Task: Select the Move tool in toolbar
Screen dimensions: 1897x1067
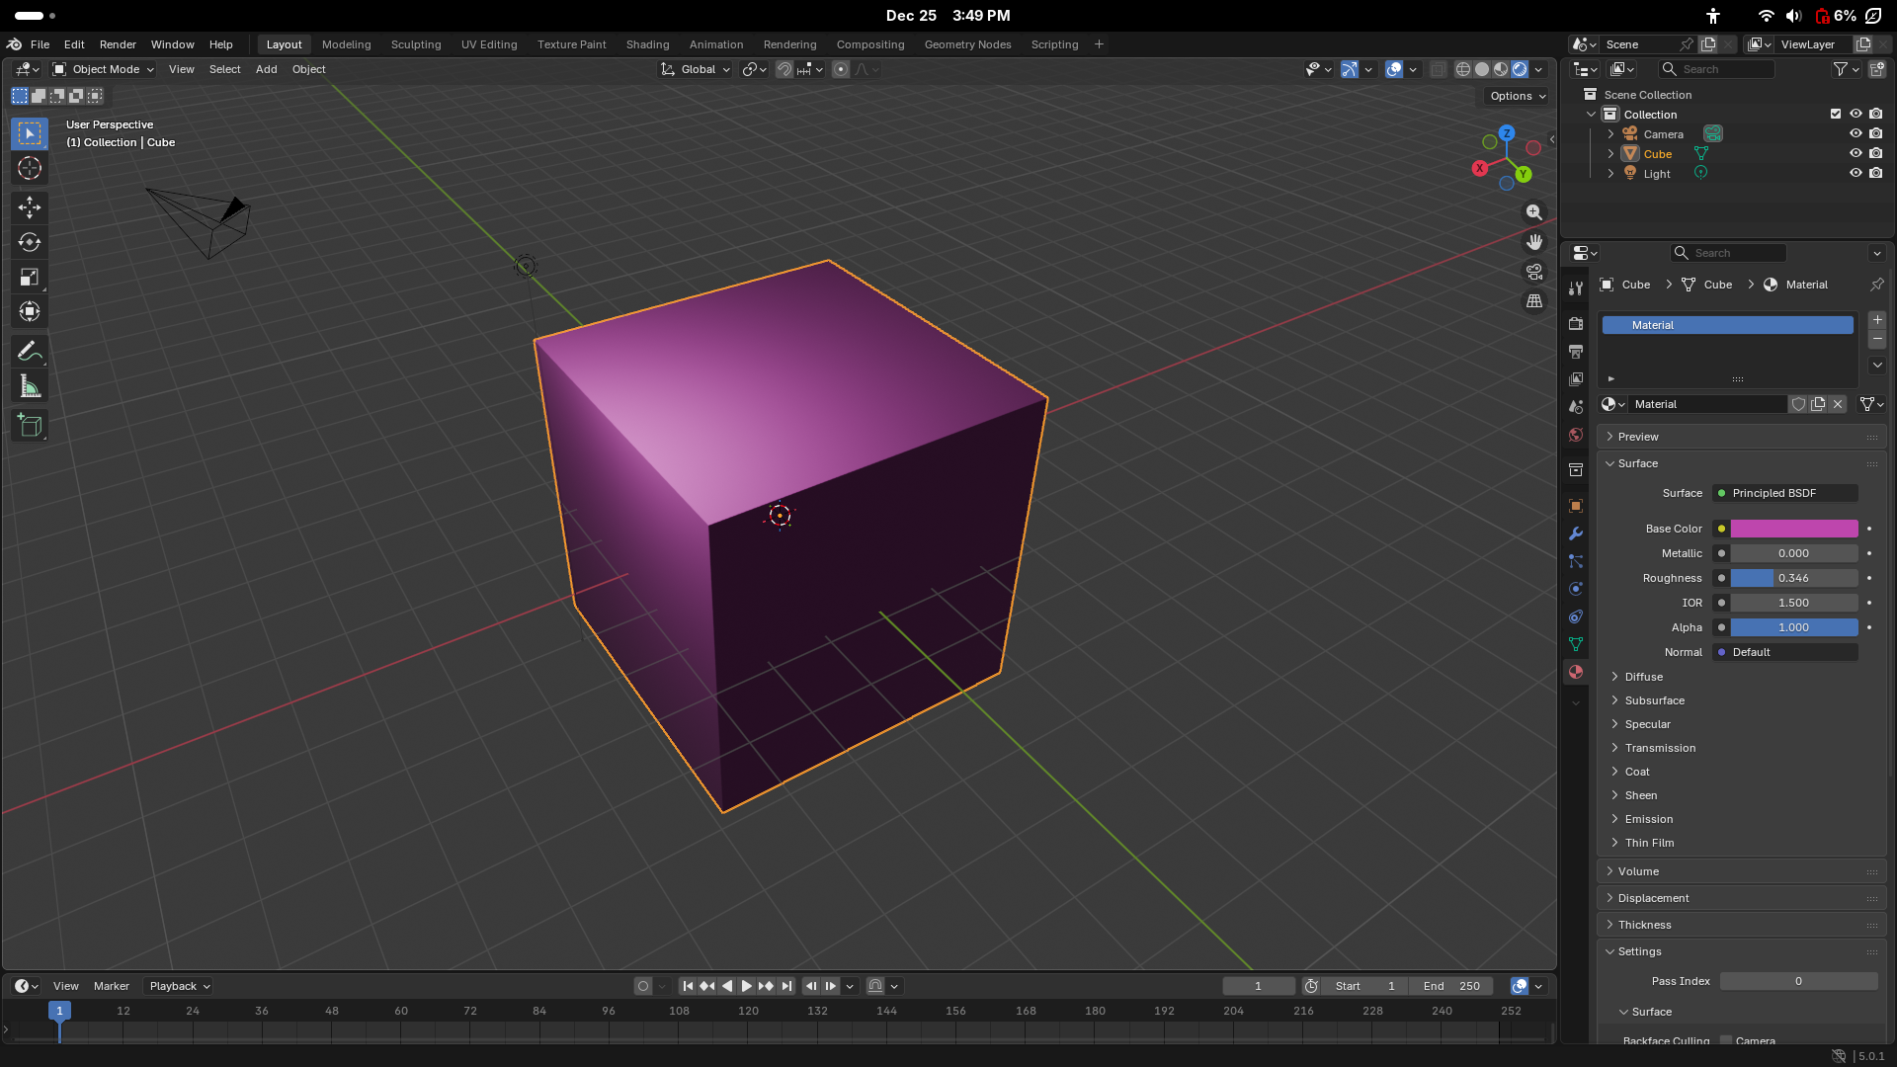Action: pyautogui.click(x=30, y=206)
